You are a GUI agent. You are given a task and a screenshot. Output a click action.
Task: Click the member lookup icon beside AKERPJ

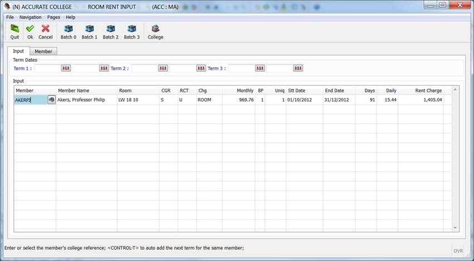[x=51, y=100]
